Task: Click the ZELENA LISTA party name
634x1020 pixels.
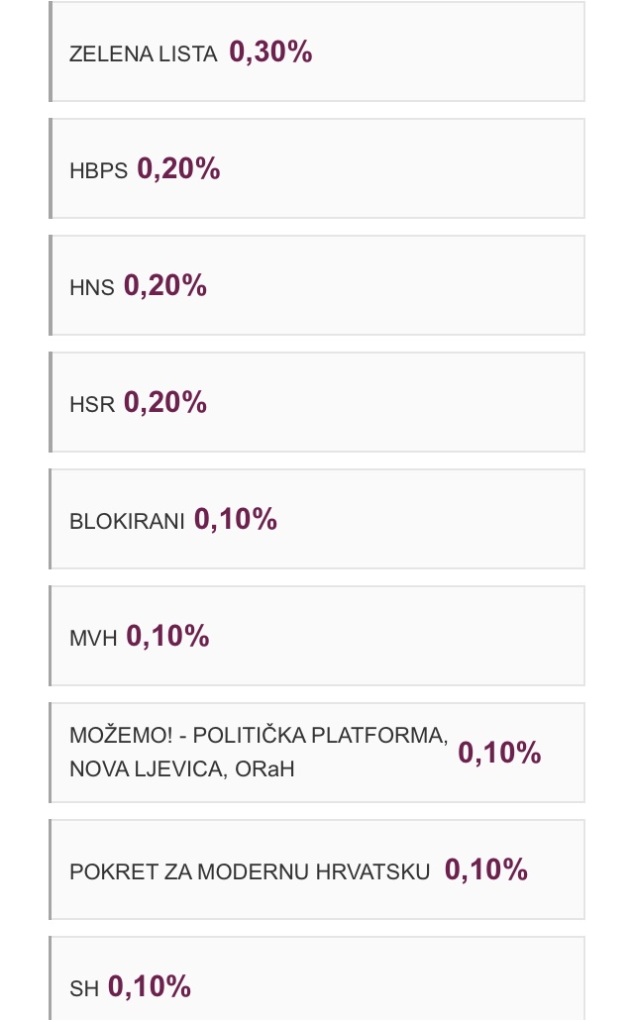Action: click(x=143, y=54)
